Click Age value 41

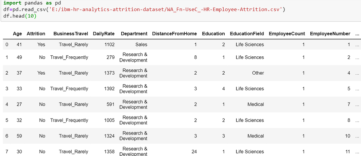click(x=19, y=45)
